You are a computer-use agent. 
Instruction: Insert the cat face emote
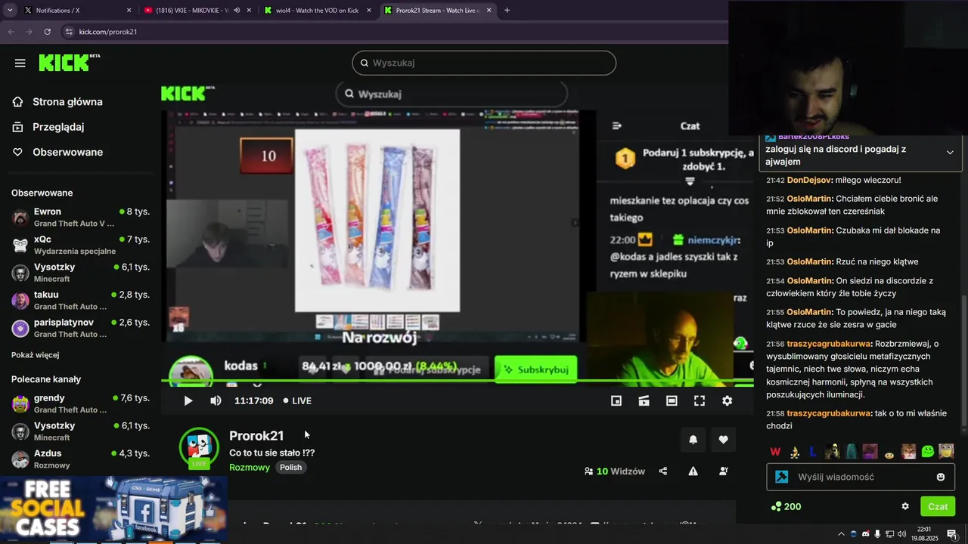tap(908, 452)
